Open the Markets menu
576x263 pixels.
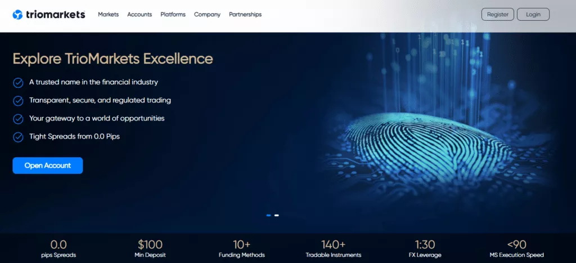[109, 14]
